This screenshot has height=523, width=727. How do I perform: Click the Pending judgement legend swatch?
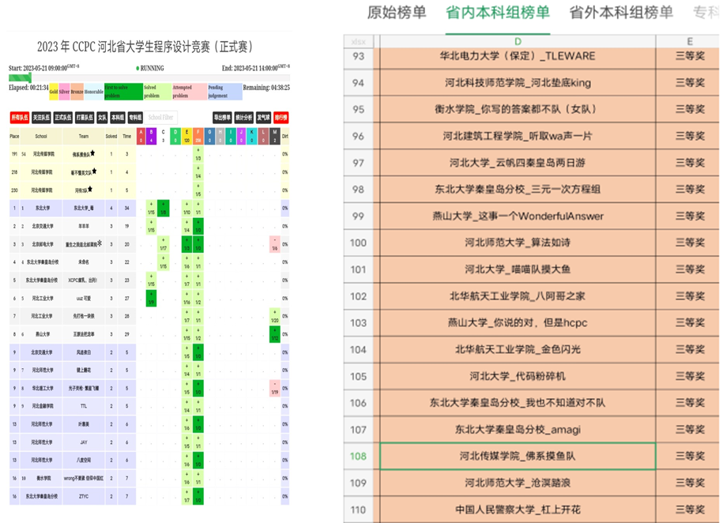[225, 92]
